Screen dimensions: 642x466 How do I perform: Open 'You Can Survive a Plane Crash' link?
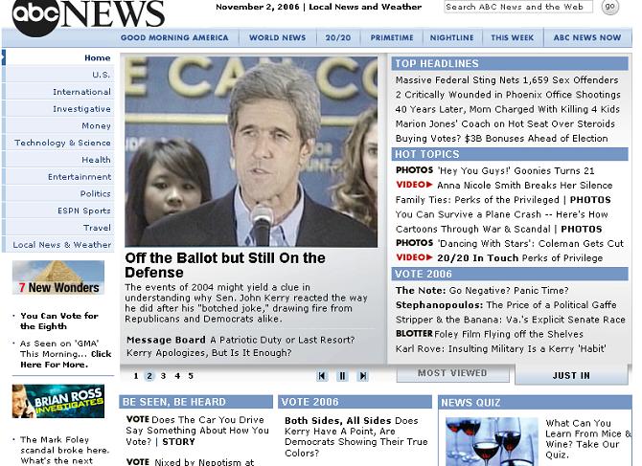(x=501, y=214)
